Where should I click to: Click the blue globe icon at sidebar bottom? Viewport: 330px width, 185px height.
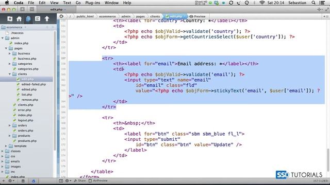(34, 181)
